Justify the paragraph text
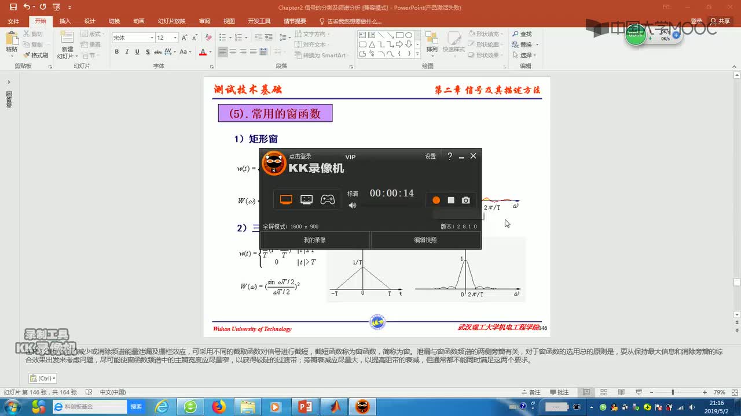Screen dimensions: 741x416 253,52
